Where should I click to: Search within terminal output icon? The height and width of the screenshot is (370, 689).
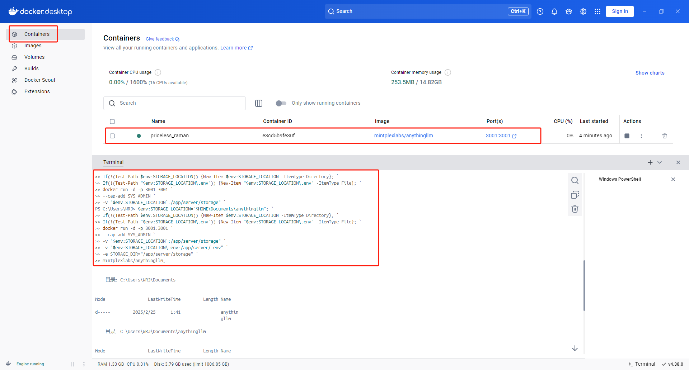[575, 180]
